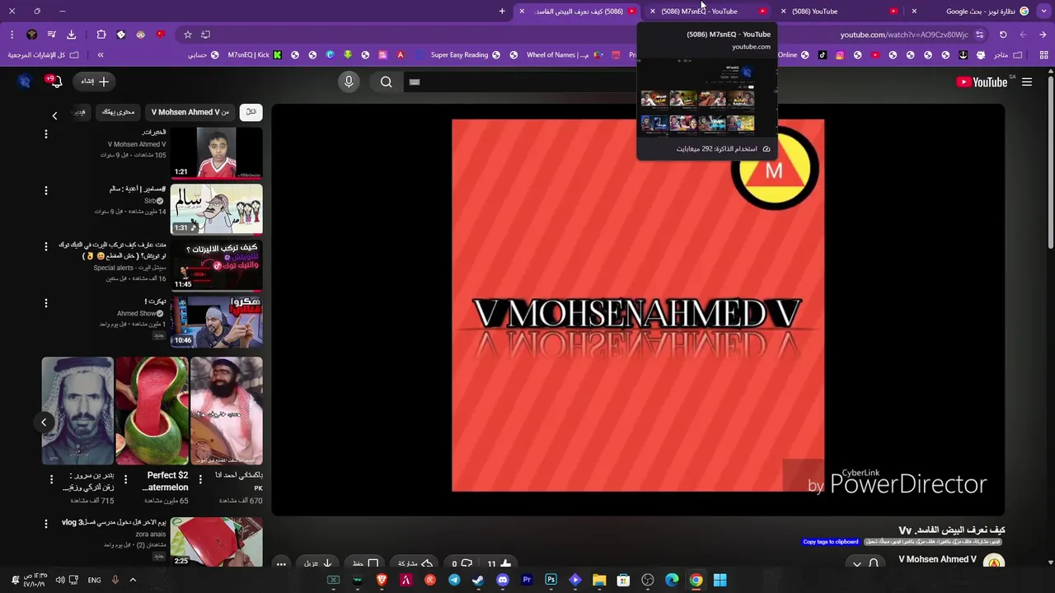This screenshot has height=593, width=1055.
Task: Open the Instagram bookmark icon
Action: tap(840, 55)
